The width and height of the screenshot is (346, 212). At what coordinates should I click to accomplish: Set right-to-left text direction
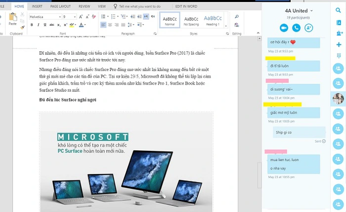153,17
